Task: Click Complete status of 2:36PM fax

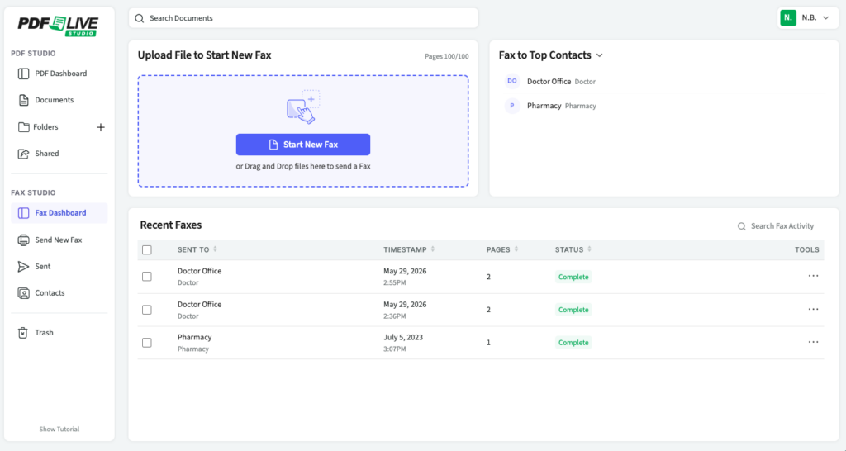Action: (x=573, y=310)
